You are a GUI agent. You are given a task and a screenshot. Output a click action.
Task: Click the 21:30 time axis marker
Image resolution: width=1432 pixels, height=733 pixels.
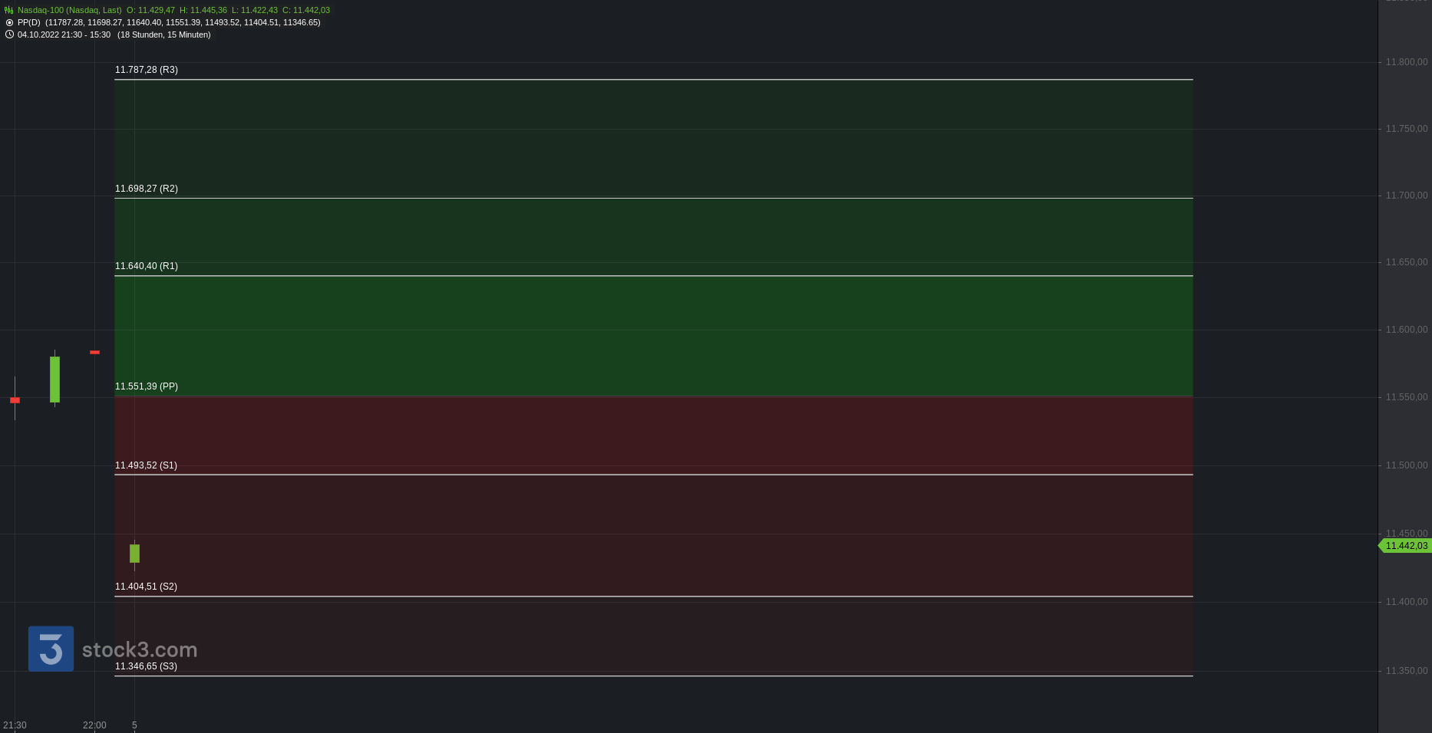tap(15, 725)
